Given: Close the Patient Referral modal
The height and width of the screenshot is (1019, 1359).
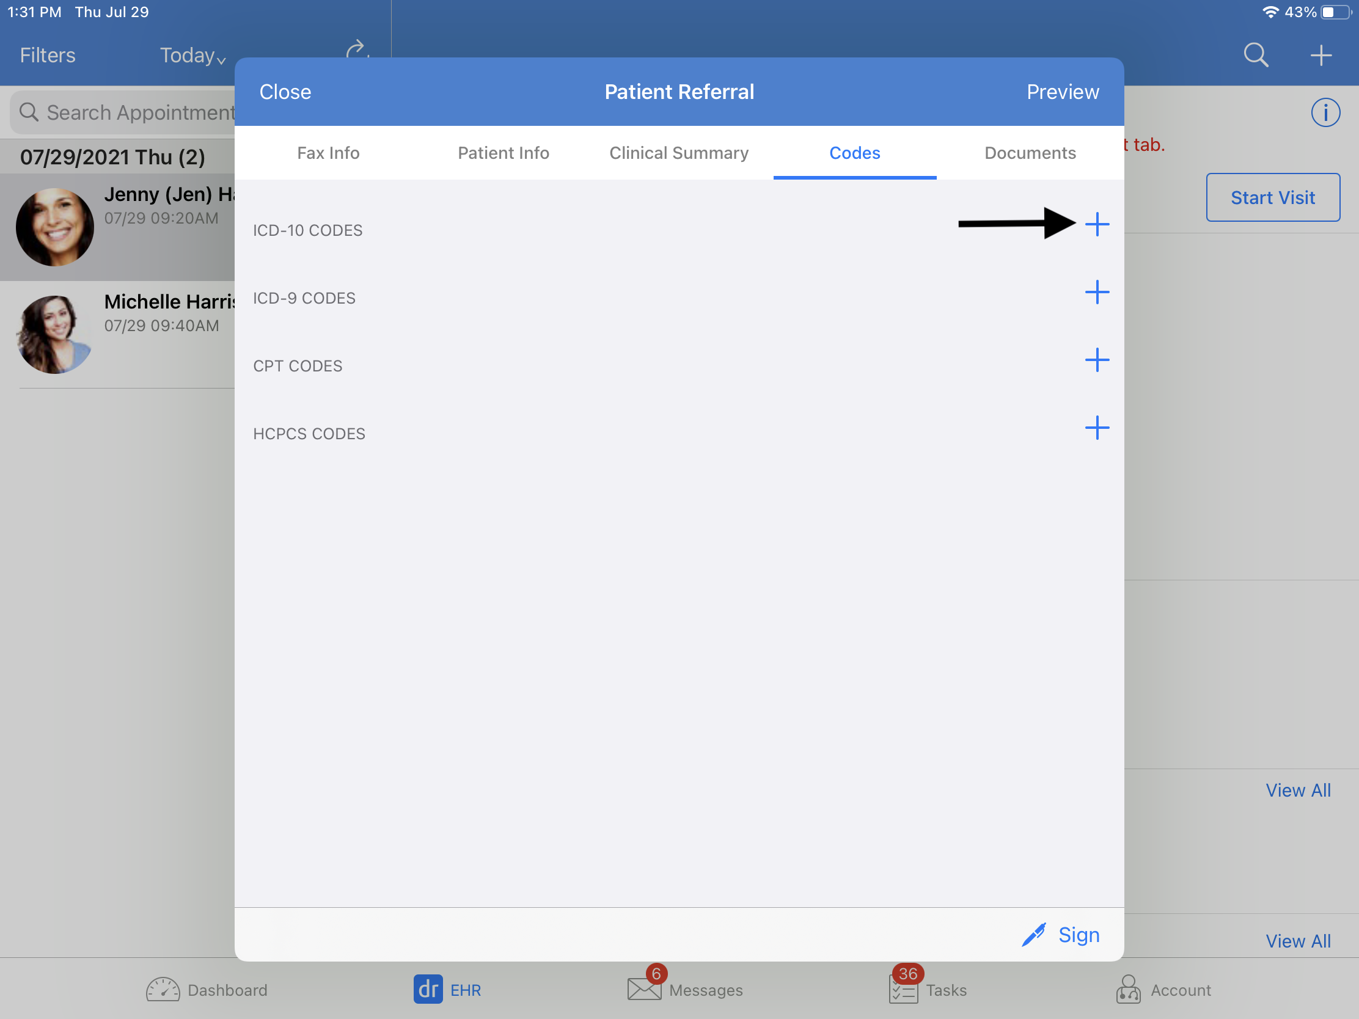Looking at the screenshot, I should pyautogui.click(x=286, y=92).
